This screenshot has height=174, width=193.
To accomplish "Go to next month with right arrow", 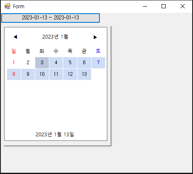I will point(95,37).
